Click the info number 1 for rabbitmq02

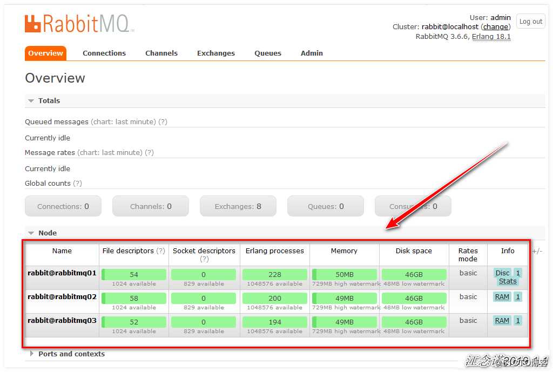[518, 297]
